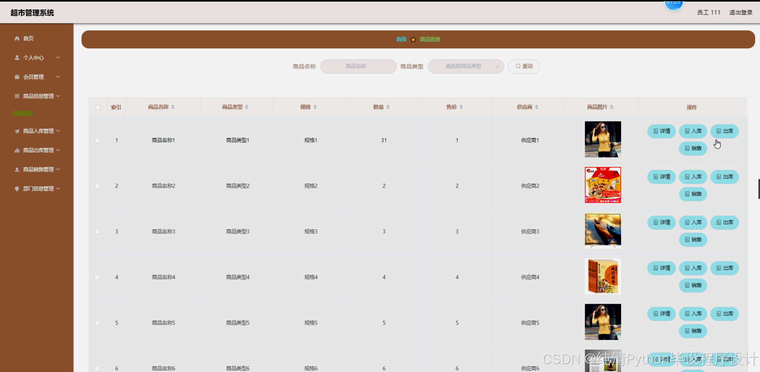
Task: Click the plane icon beside 商品入库管理
Action: coord(17,131)
